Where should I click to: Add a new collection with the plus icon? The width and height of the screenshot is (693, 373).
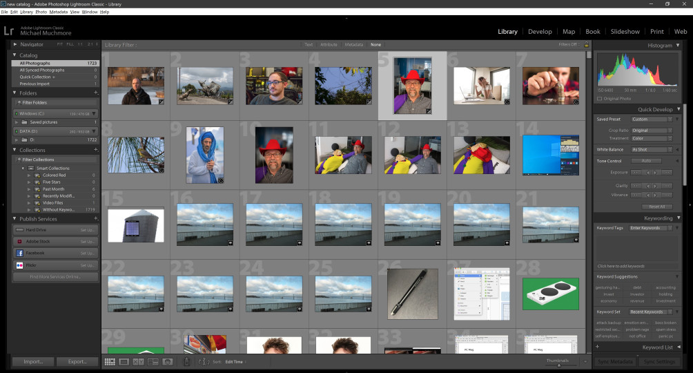[x=95, y=150]
